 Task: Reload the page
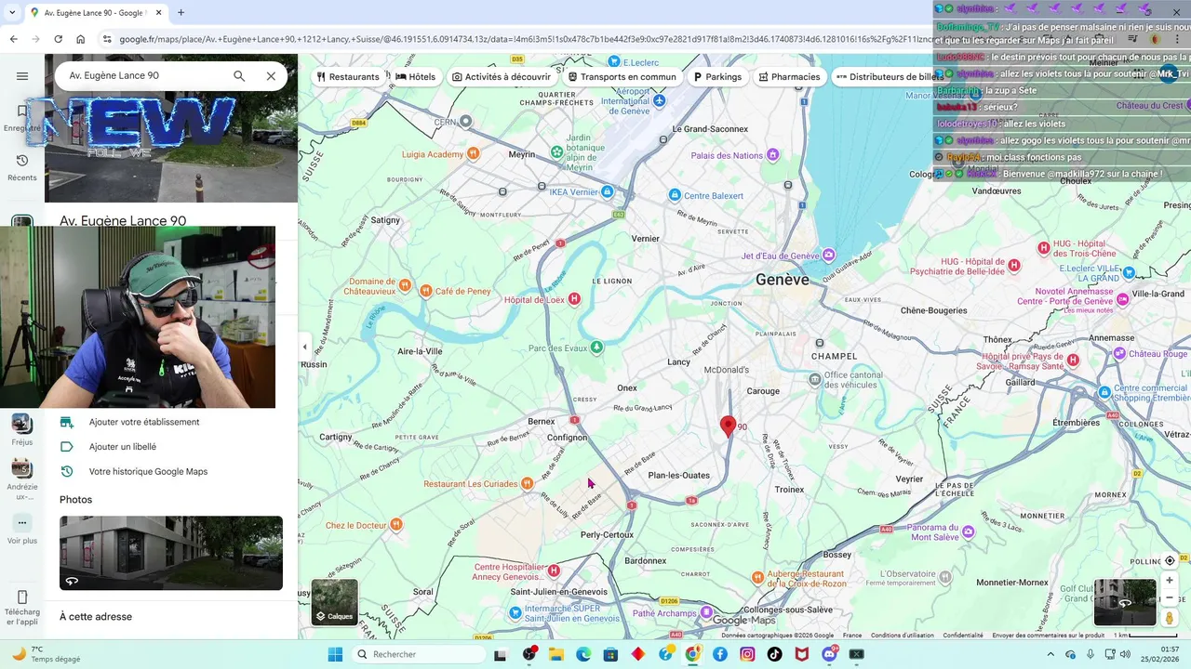coord(58,39)
